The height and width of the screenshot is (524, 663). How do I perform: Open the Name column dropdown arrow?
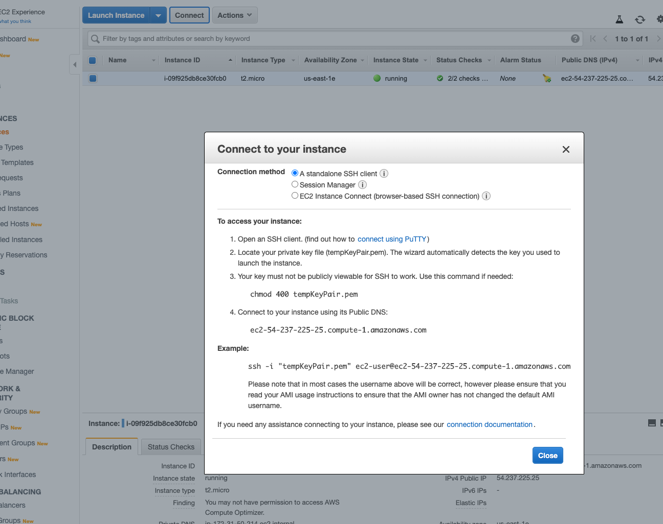tap(153, 60)
